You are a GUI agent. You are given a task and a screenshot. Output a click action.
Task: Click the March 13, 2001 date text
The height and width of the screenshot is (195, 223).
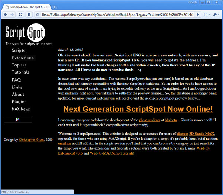70,49
